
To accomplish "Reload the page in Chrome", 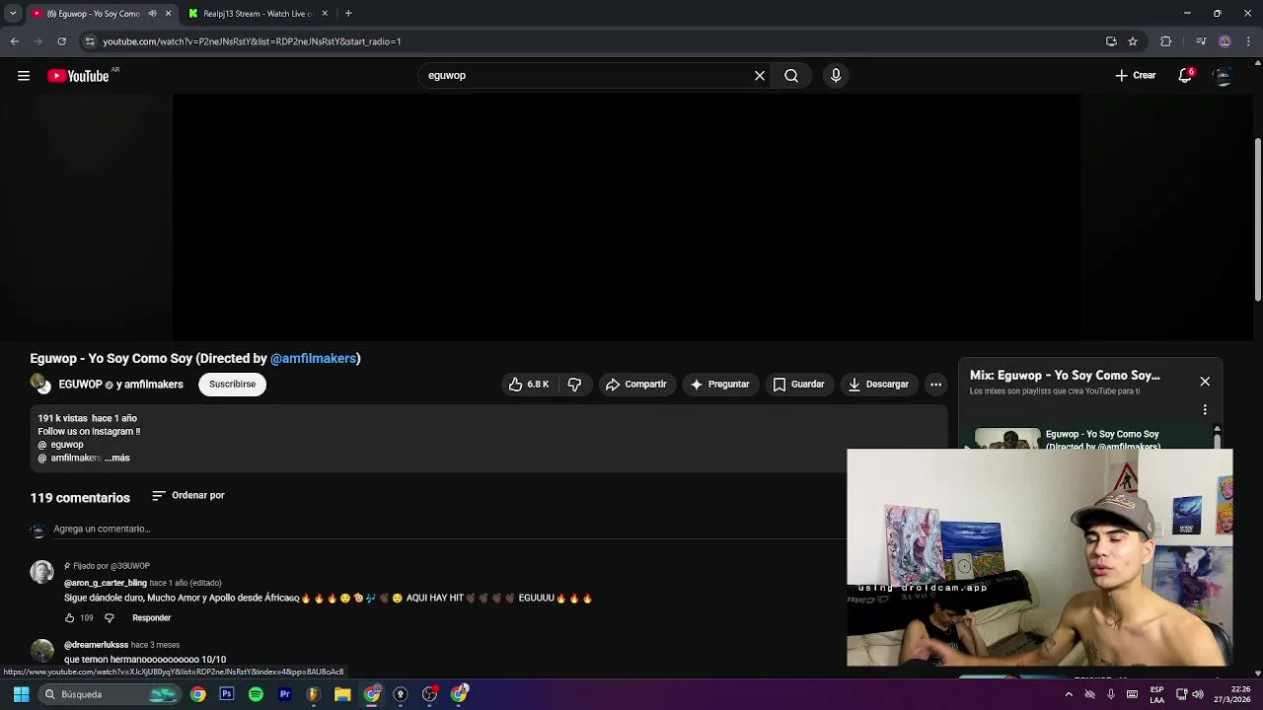I will (x=61, y=41).
